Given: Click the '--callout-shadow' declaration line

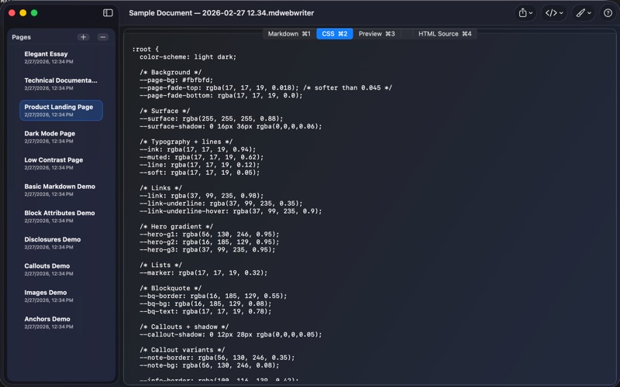Looking at the screenshot, I should (230, 334).
